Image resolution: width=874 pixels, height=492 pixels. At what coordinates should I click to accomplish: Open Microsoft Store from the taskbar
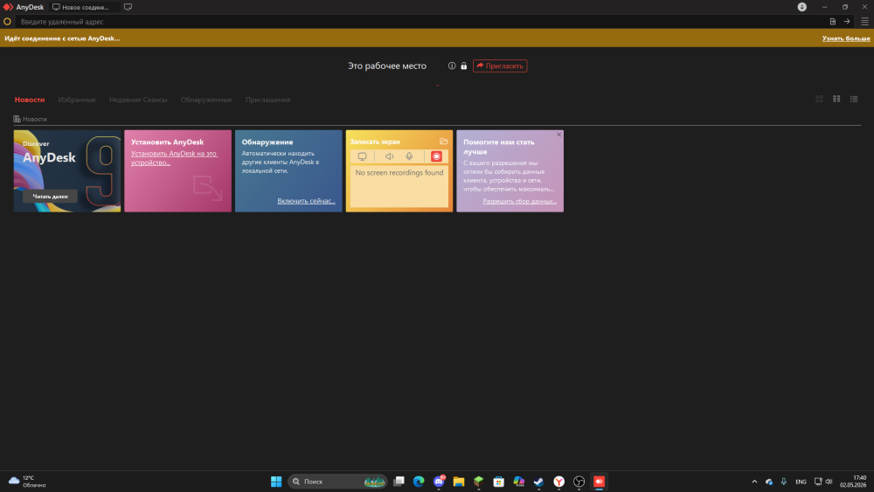click(x=499, y=482)
